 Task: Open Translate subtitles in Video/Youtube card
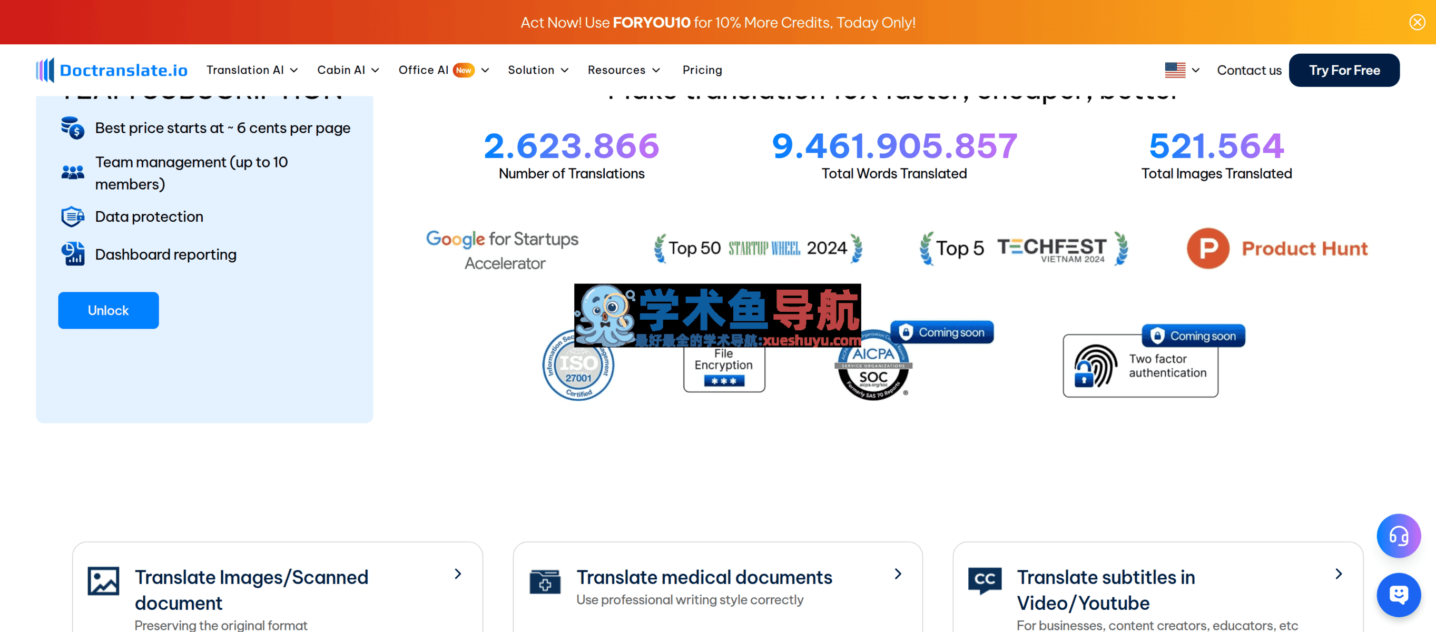click(1158, 588)
